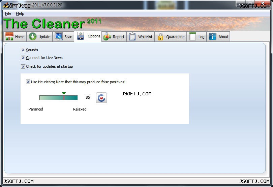Uncheck Connect for Live News
Screen dimensions: 273x187
(x=23, y=58)
